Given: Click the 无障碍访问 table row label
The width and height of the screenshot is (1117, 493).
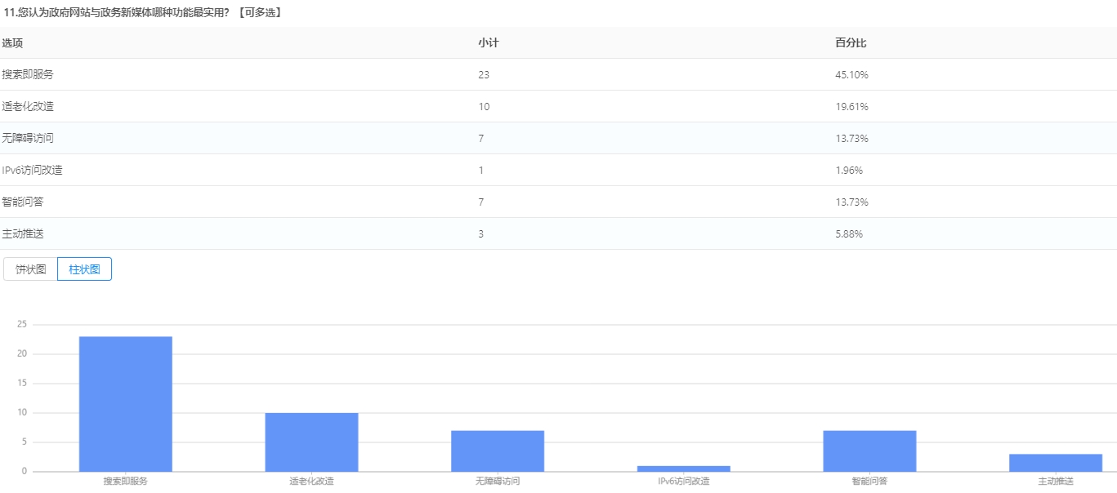Looking at the screenshot, I should [28, 138].
